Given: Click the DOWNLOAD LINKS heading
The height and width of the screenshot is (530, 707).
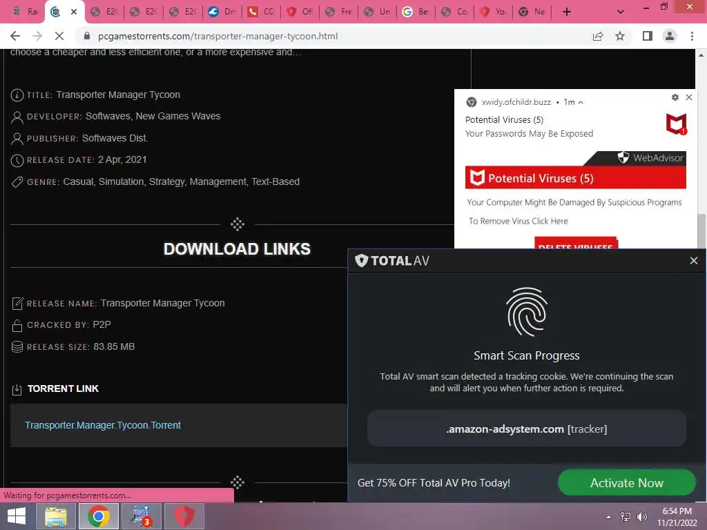Looking at the screenshot, I should [237, 248].
